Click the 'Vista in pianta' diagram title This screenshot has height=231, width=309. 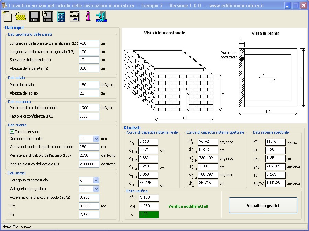tap(265, 33)
